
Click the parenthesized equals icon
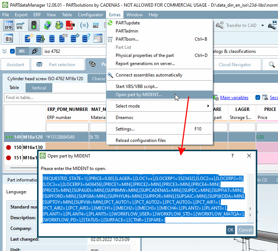[x=84, y=25]
